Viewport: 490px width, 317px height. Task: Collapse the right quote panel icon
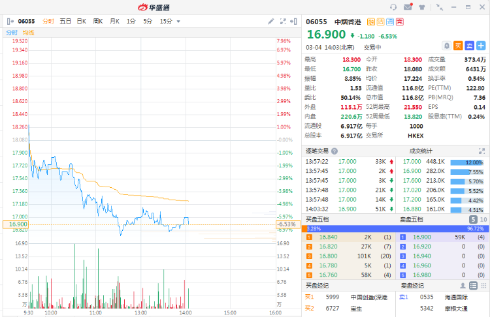(293, 22)
